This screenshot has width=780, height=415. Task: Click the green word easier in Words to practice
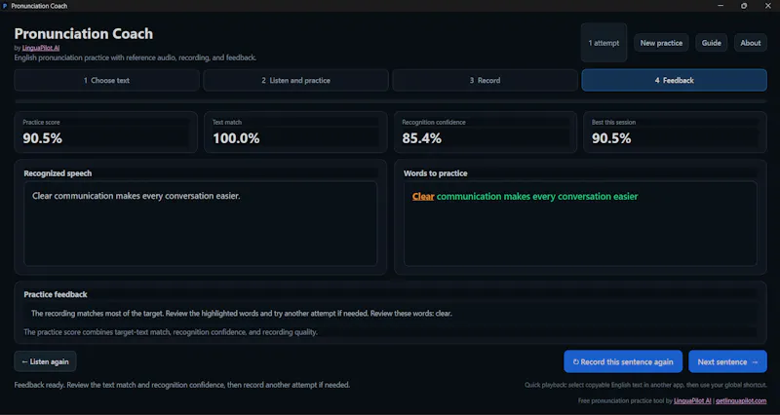[x=625, y=197]
